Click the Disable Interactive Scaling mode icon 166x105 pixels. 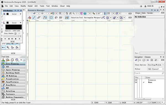(29, 17)
